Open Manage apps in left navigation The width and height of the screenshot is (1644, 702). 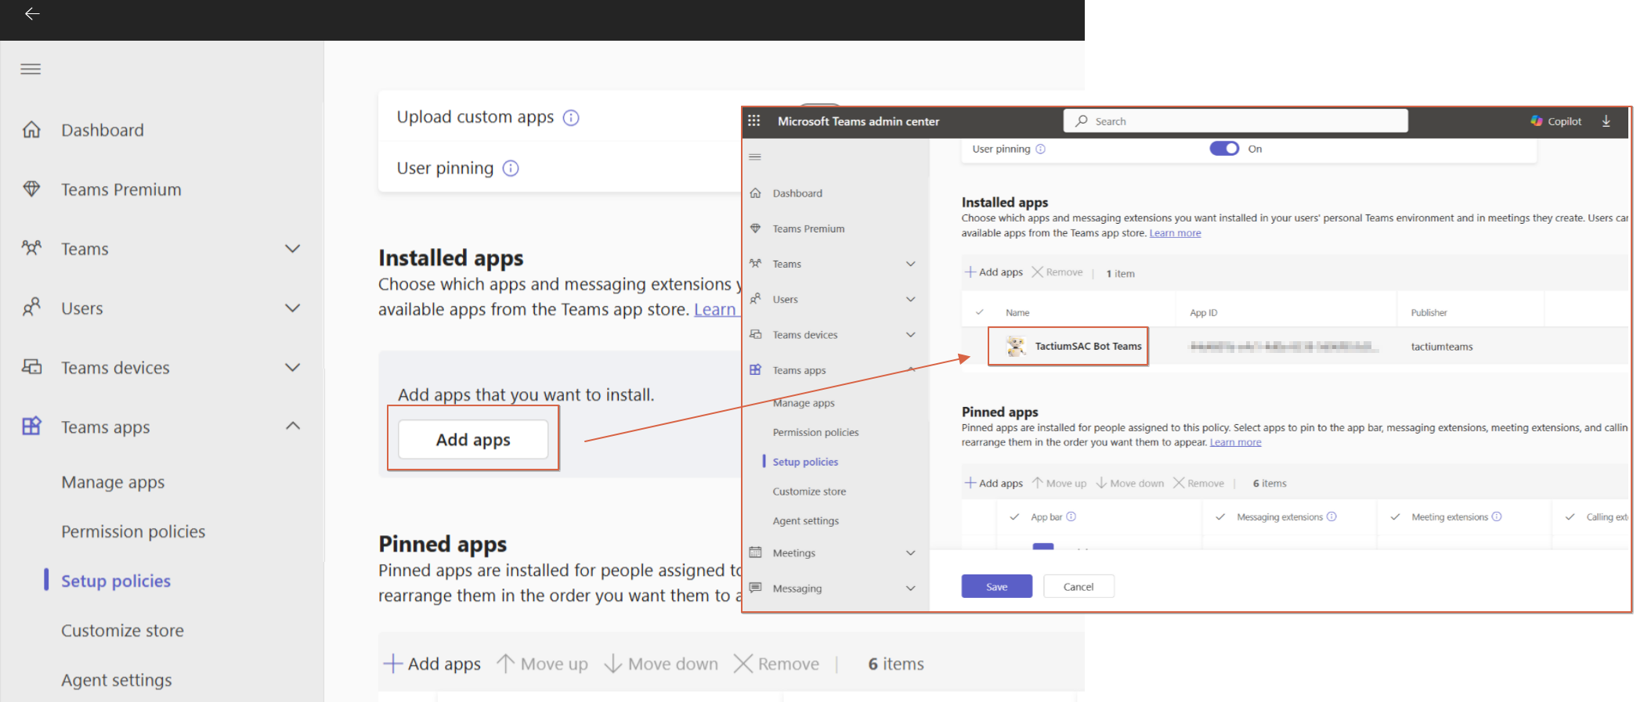113,482
